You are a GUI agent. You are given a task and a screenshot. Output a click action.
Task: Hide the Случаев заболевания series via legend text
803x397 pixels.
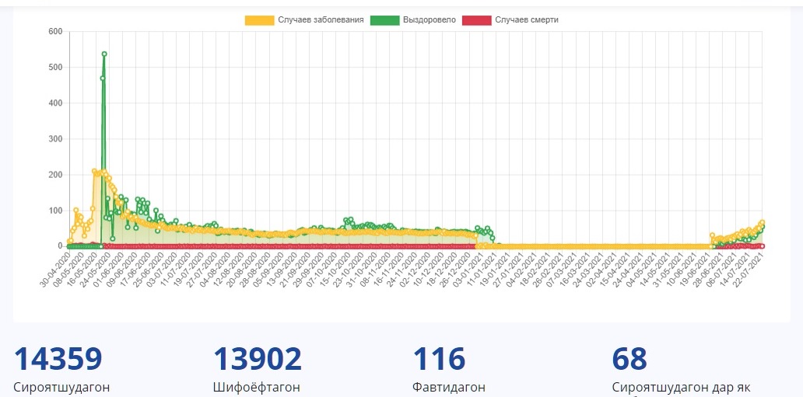(321, 19)
